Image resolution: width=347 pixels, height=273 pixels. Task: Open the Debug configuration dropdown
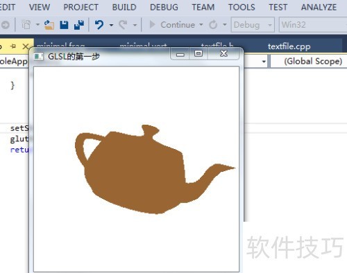coord(253,24)
